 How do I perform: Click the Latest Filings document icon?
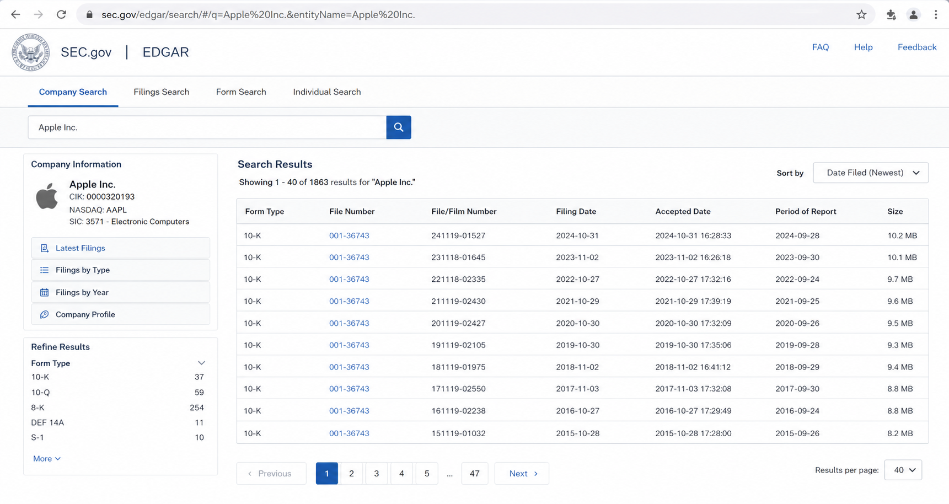coord(45,248)
